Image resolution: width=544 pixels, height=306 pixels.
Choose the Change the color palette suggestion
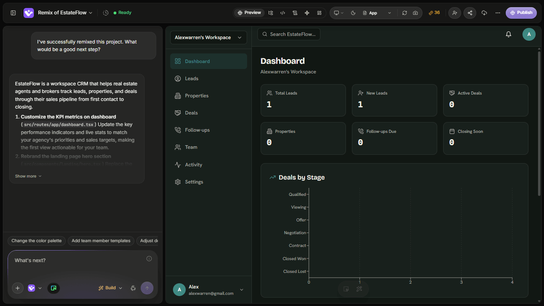click(37, 241)
